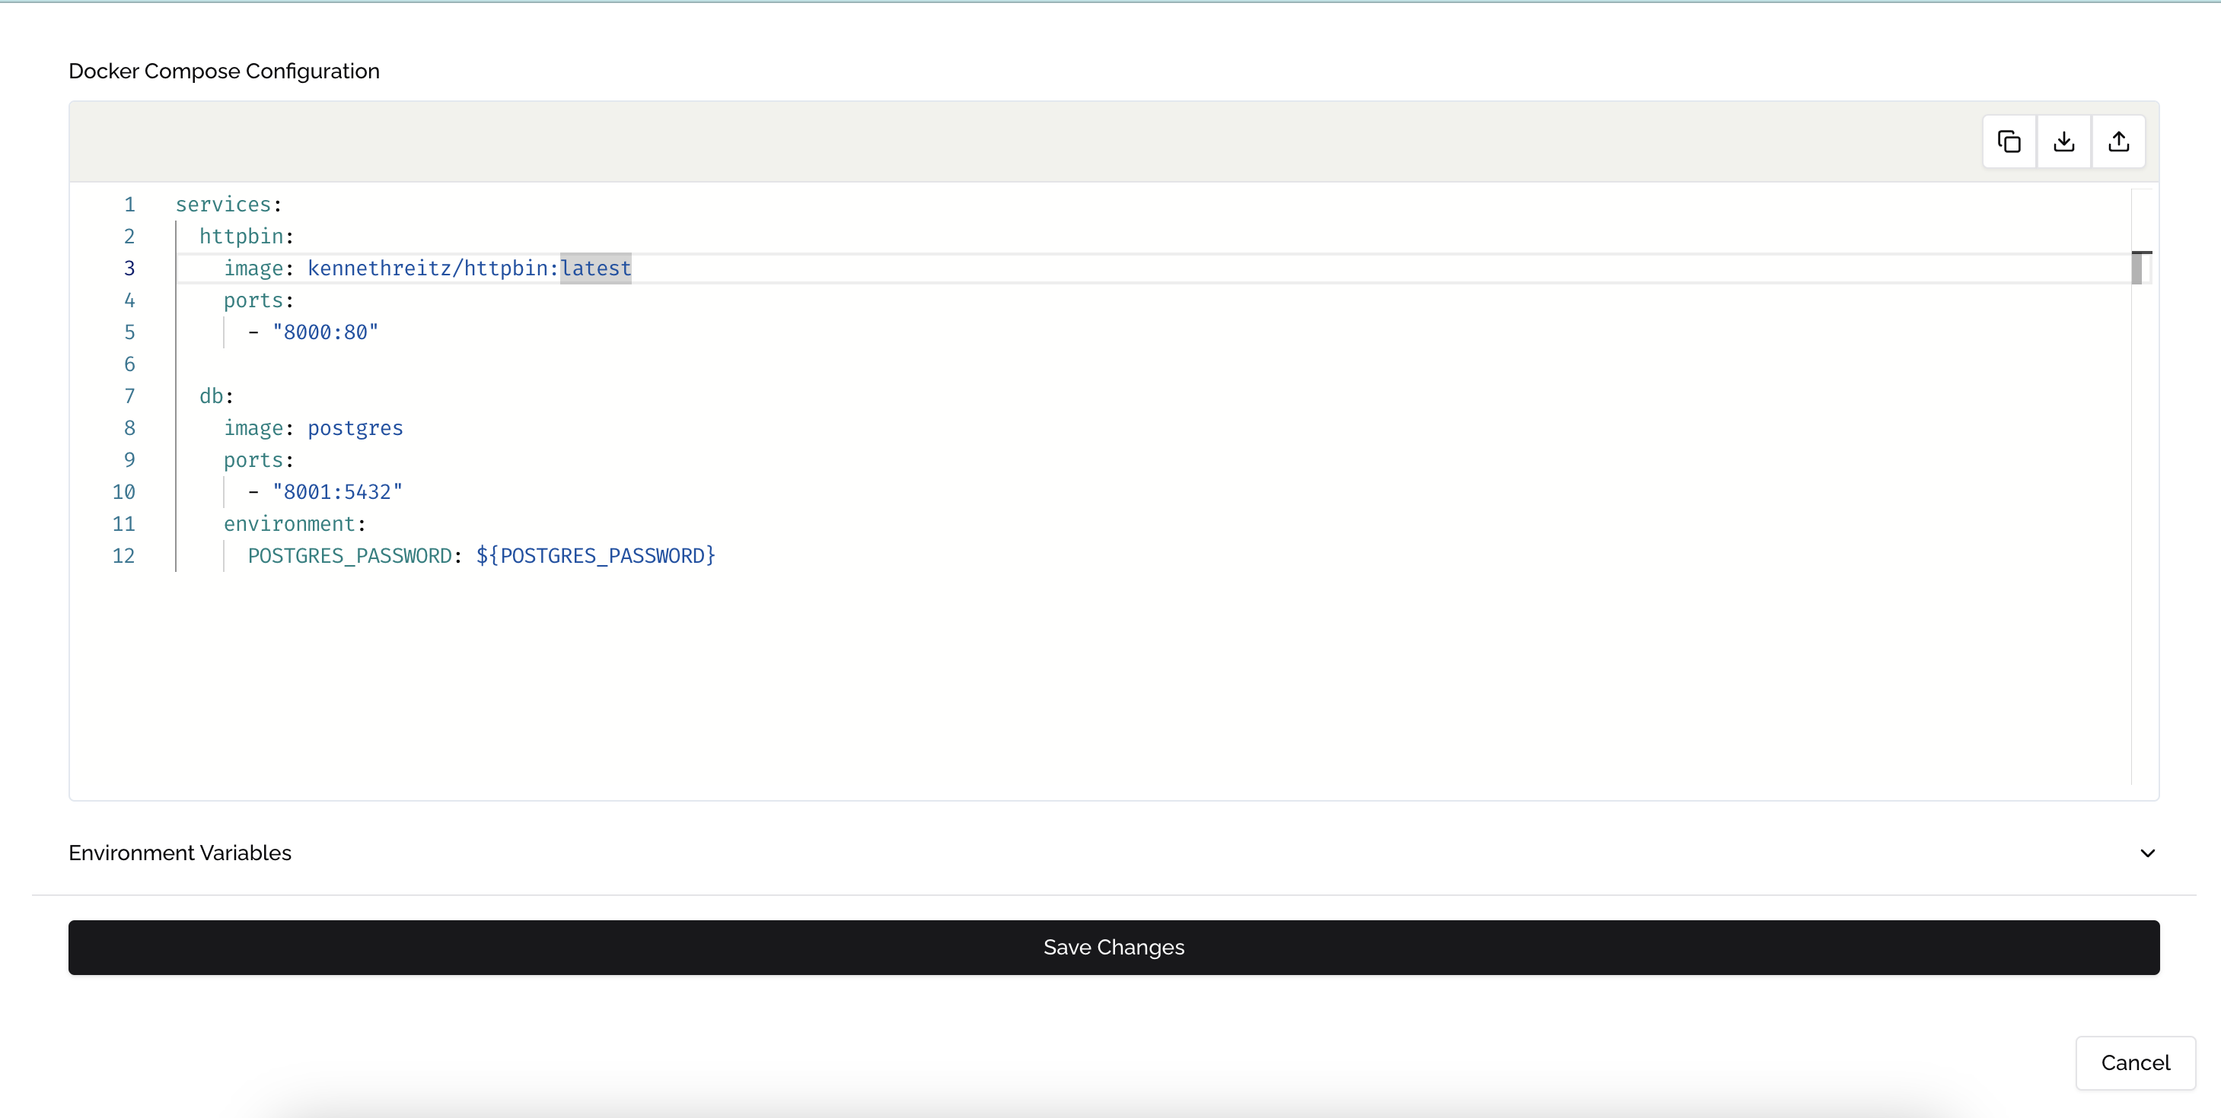Cancel the configuration dialog
Image resolution: width=2221 pixels, height=1118 pixels.
(x=2135, y=1062)
